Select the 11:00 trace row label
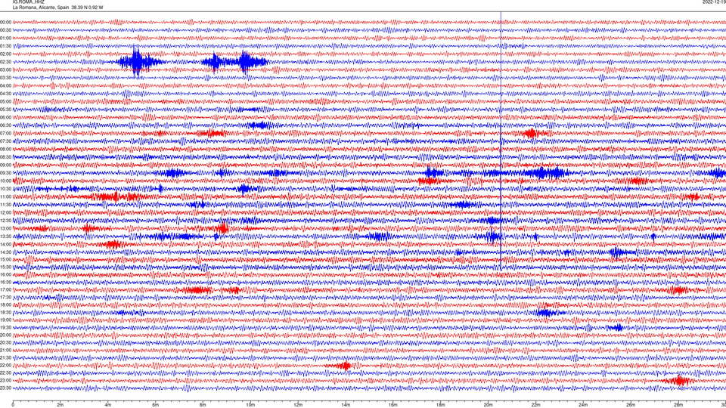 (x=5, y=196)
